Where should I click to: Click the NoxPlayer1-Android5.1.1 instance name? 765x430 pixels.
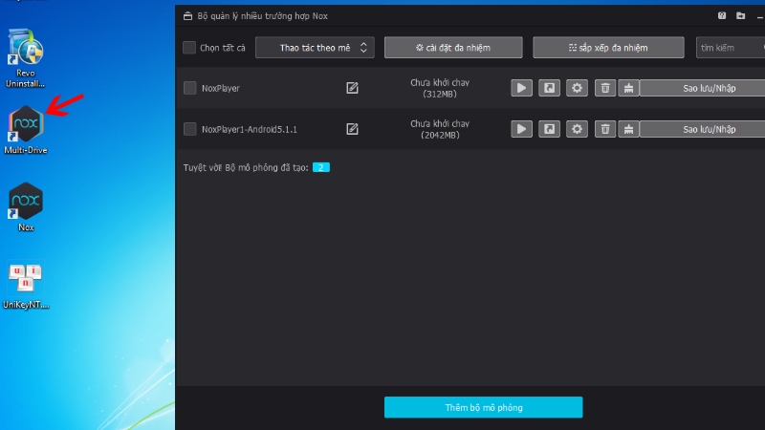point(250,129)
